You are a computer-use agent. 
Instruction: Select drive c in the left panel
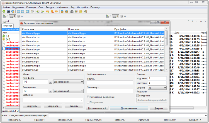tap(5, 16)
